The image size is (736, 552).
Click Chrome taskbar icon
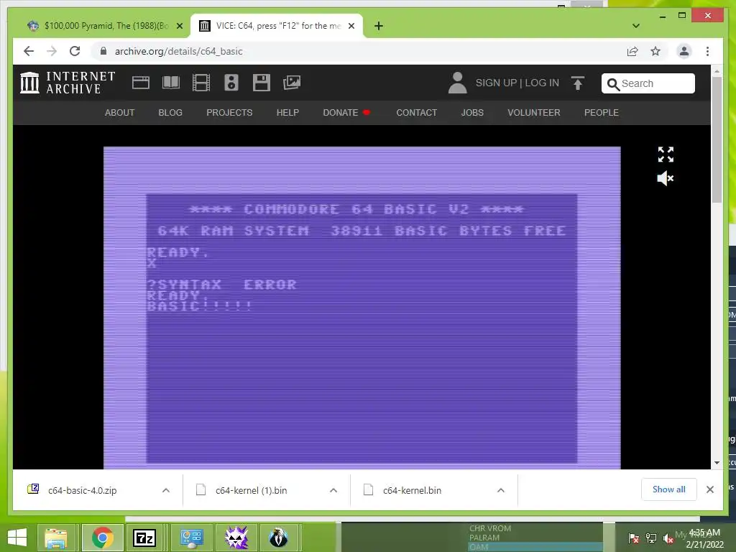102,538
